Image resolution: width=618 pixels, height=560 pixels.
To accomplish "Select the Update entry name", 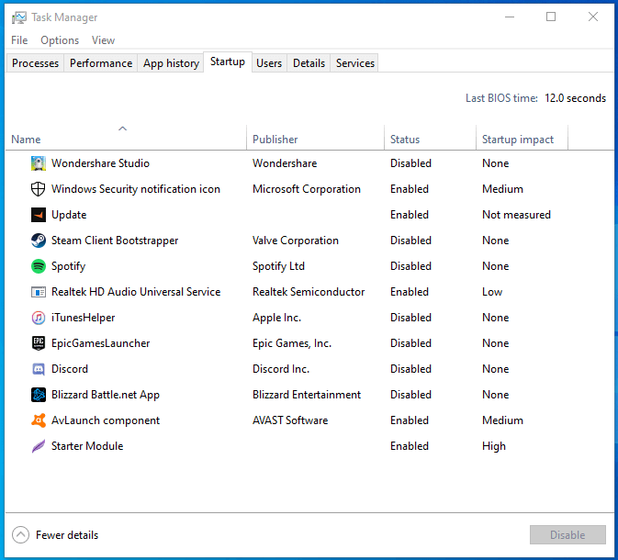I will tap(69, 215).
